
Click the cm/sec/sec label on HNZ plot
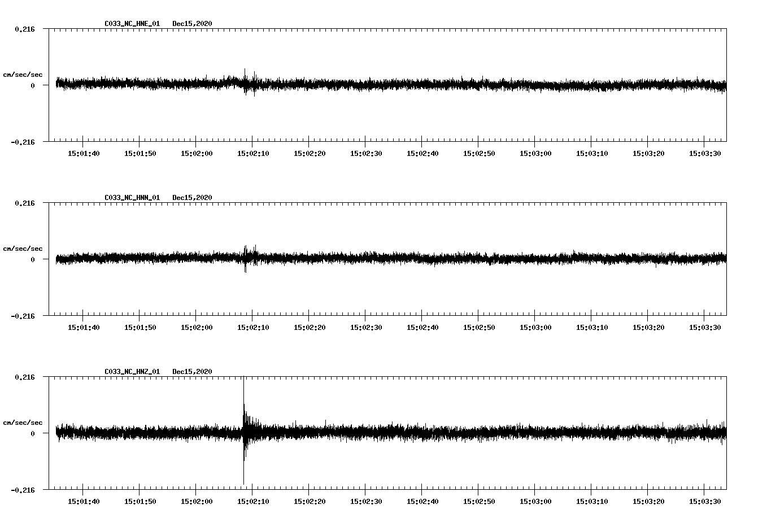[23, 421]
